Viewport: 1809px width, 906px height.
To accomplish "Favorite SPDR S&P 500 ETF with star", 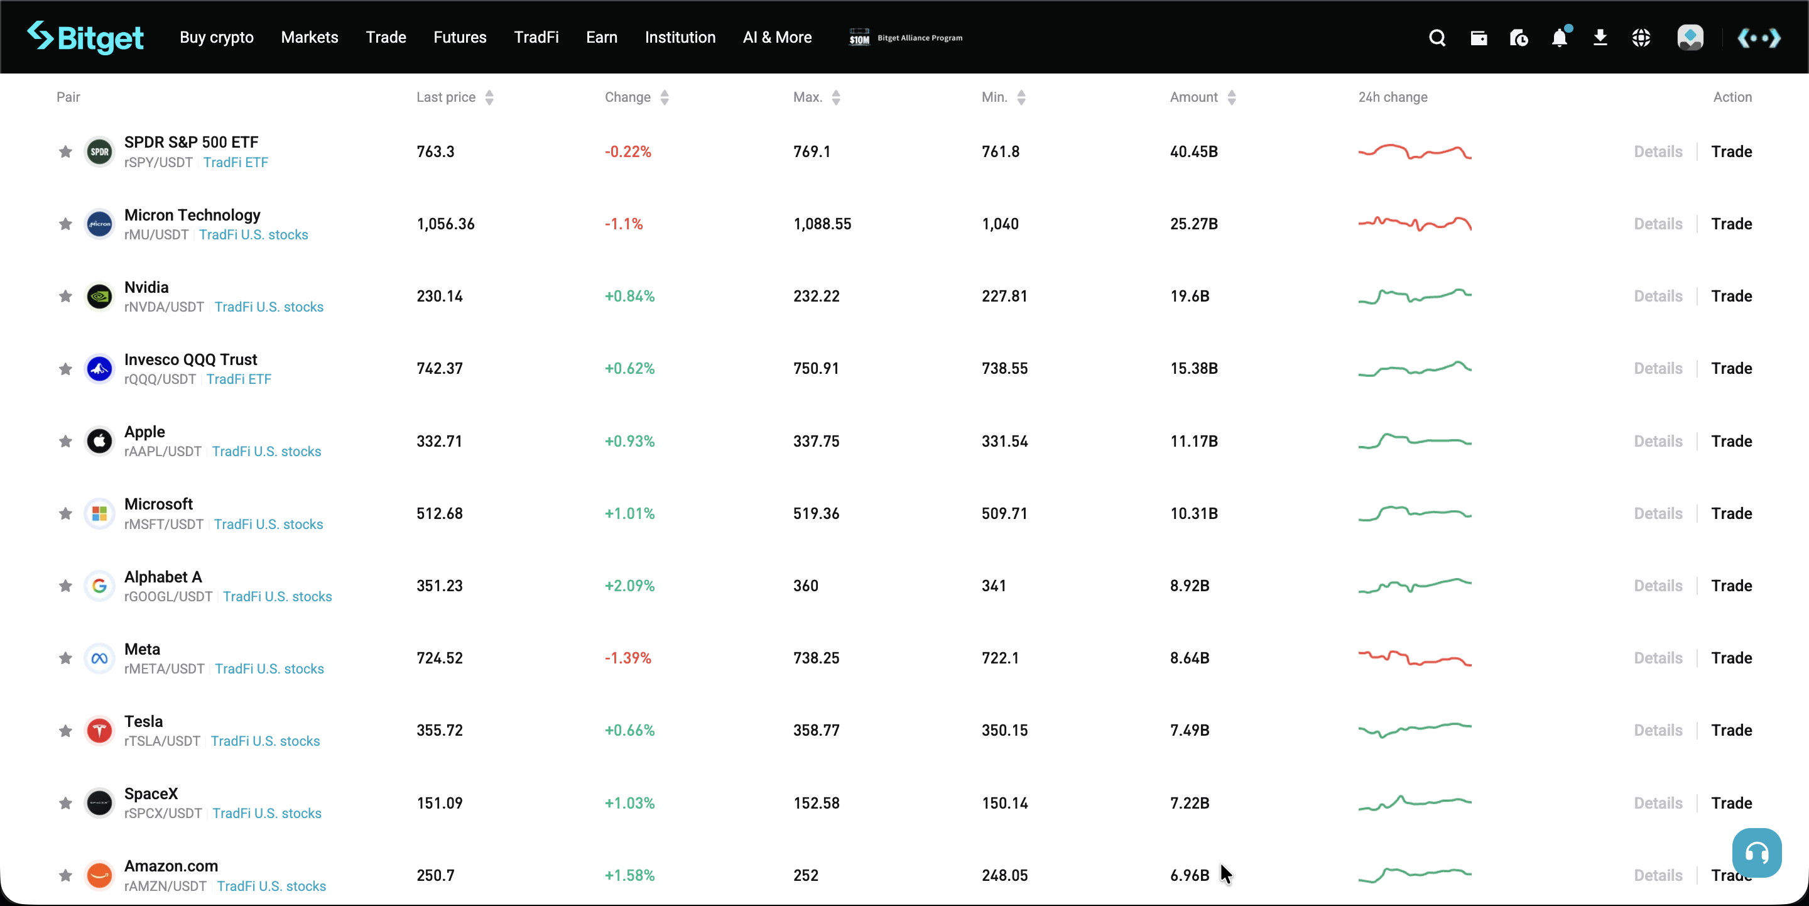I will (x=65, y=151).
